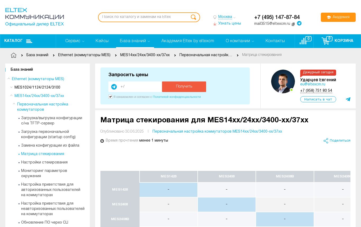The height and width of the screenshot is (227, 361).
Task: Copy email via the copy icon
Action: 293,24
